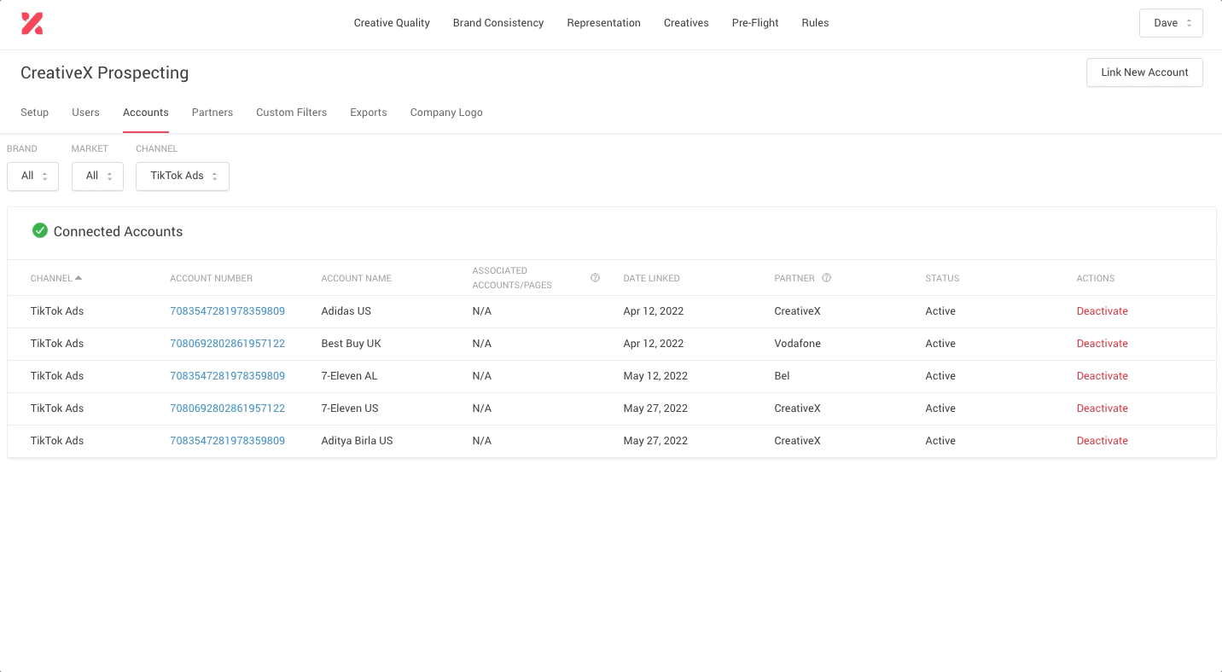
Task: Click the 7-Eleven US account name
Action: click(x=350, y=408)
